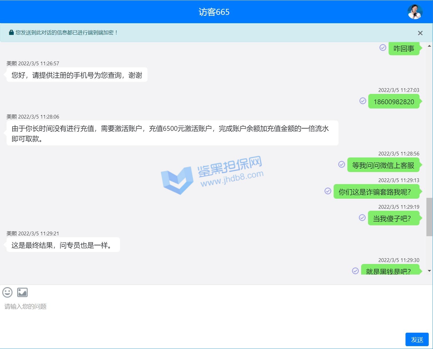Click the 6500元 account activation message bubble
Screen dimensions: 433x349
[172, 133]
